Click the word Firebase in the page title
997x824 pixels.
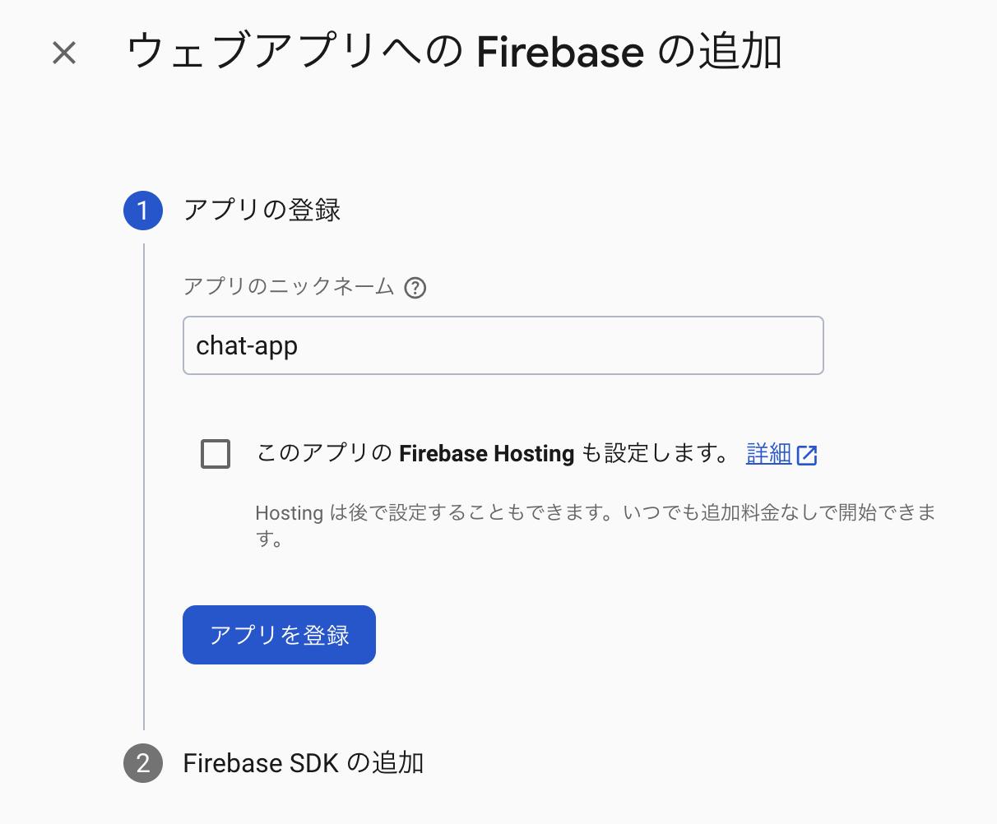[x=560, y=52]
